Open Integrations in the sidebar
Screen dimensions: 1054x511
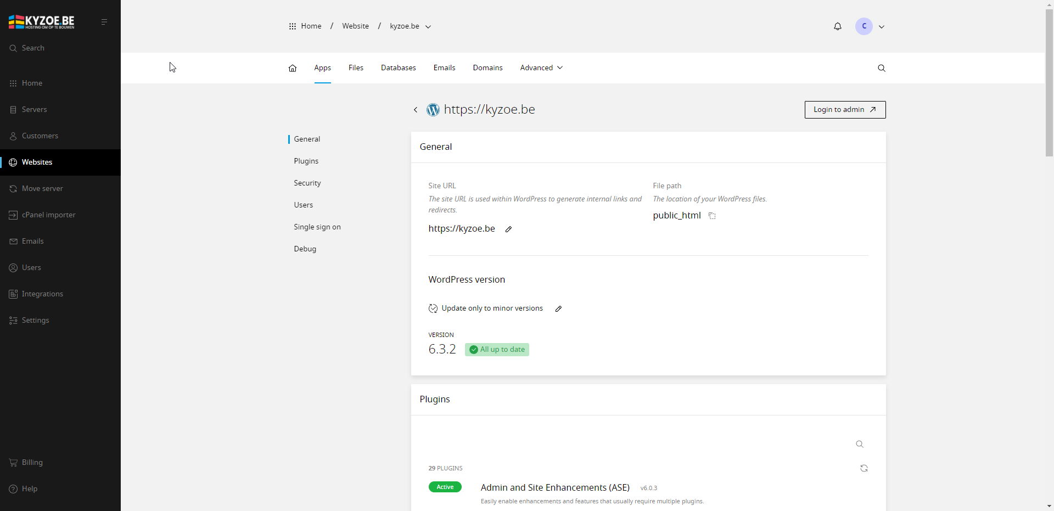(x=60, y=294)
